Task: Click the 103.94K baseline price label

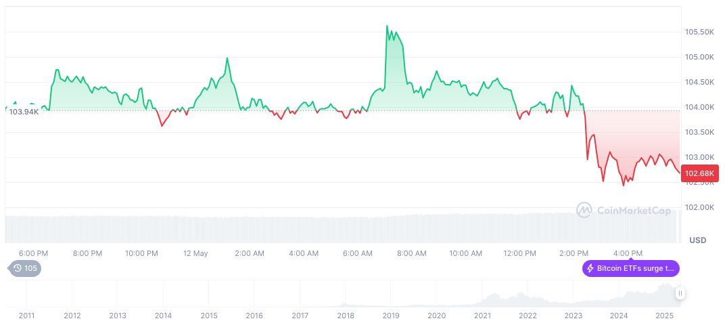Action: coord(24,111)
